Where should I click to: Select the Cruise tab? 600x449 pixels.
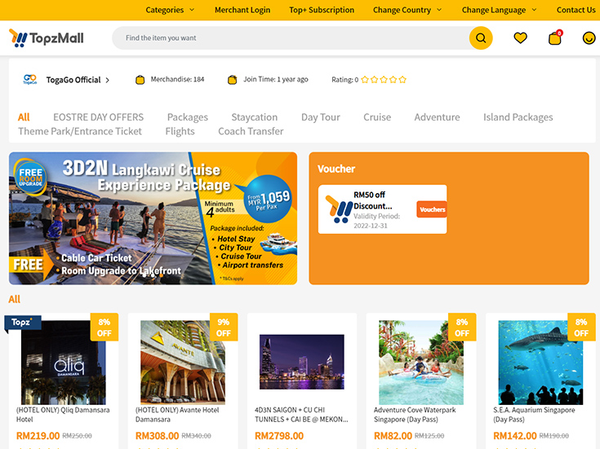[377, 117]
